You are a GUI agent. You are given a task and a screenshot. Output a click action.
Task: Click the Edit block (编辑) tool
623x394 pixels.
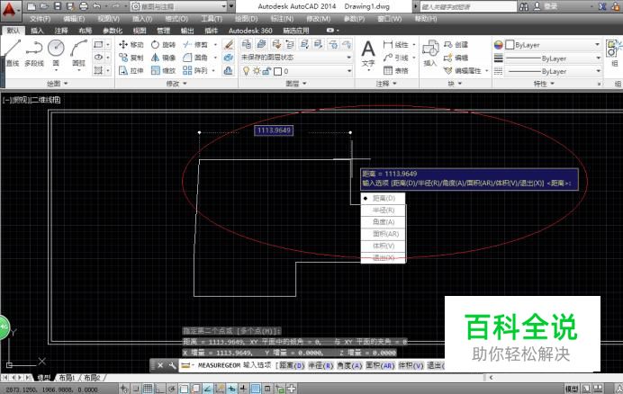pyautogui.click(x=456, y=58)
